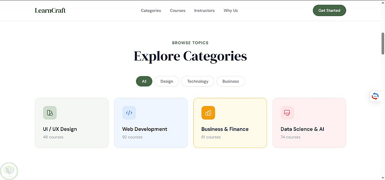Open the Web Development category title
The height and width of the screenshot is (180, 385).
click(x=145, y=129)
